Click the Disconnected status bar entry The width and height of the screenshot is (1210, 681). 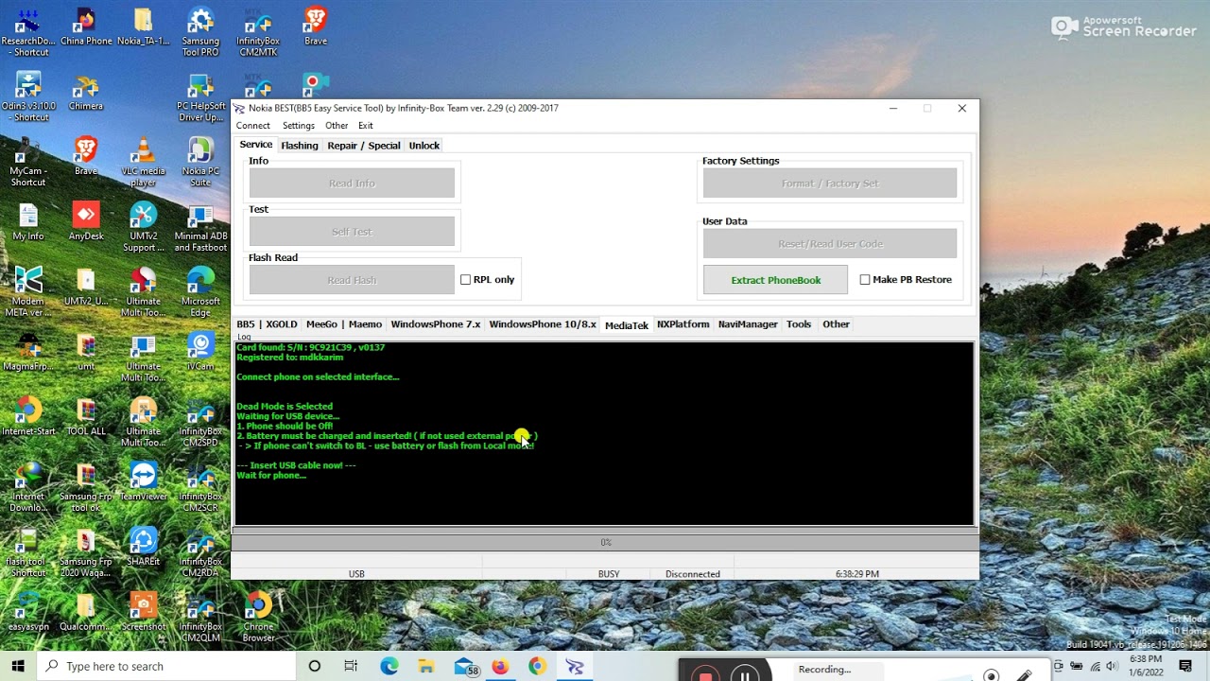click(692, 574)
